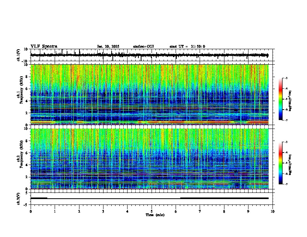Image resolution: width=307 pixels, height=237 pixels.
Task: Select the date text "Jan. 20, 2025"
Action: pyautogui.click(x=108, y=46)
